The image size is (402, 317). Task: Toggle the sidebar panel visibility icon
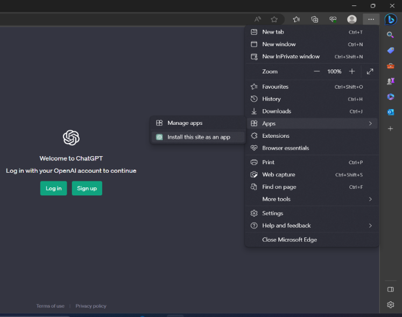coord(391,290)
